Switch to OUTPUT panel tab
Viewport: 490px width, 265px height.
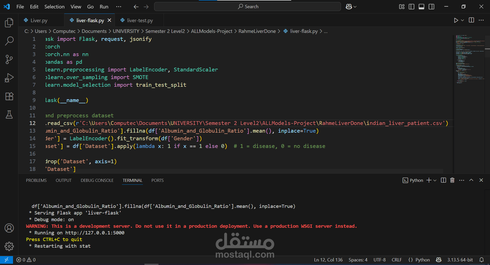click(64, 180)
